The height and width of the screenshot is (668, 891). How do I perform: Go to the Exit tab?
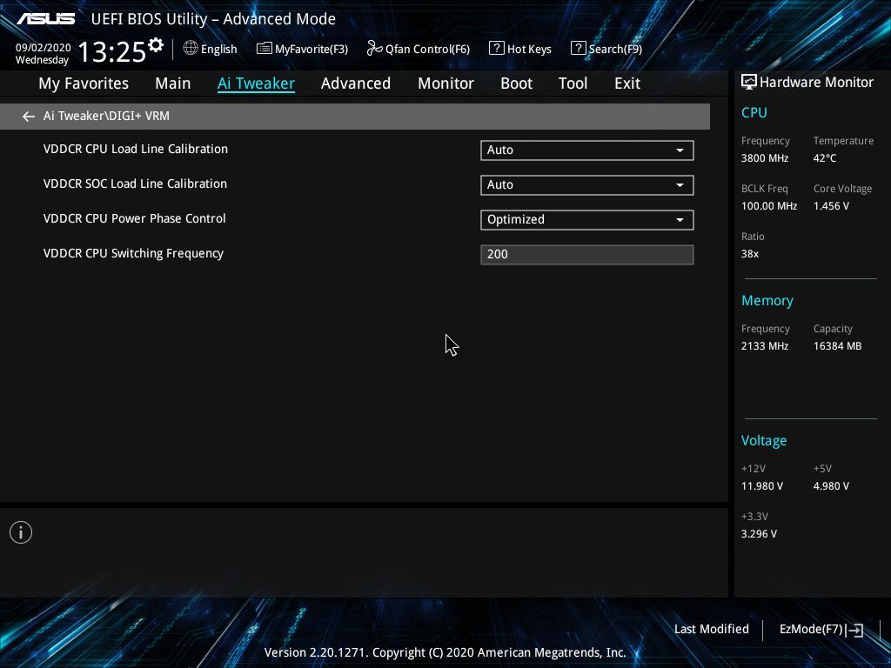[627, 83]
